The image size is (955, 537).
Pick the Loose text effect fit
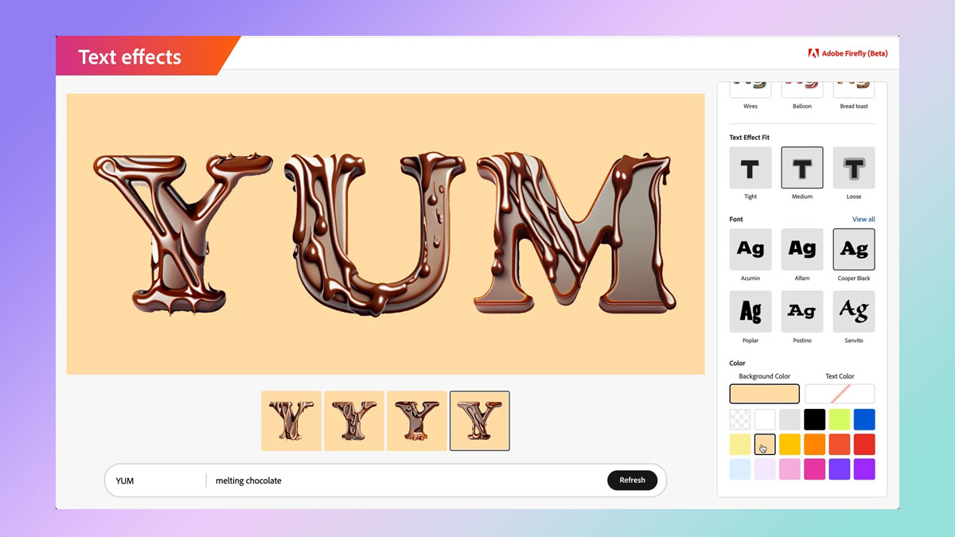pyautogui.click(x=854, y=168)
